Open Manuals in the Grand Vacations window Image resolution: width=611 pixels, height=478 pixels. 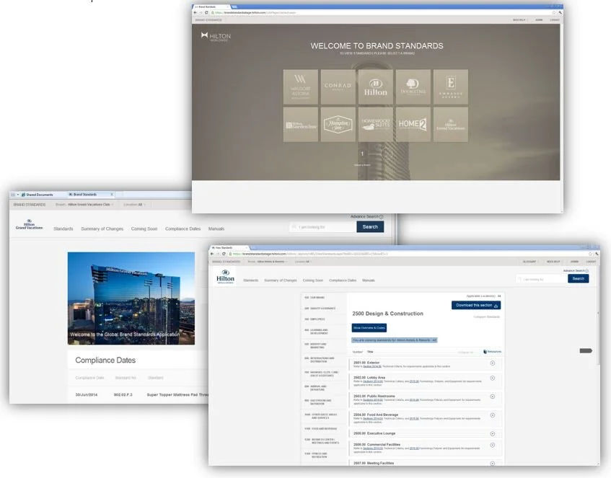click(216, 229)
